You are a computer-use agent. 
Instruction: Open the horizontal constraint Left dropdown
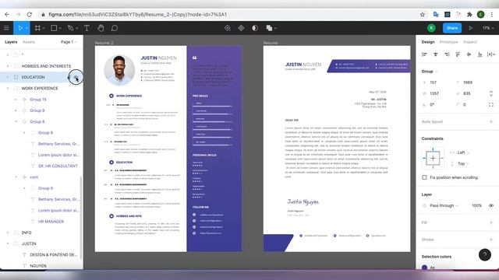(463, 152)
